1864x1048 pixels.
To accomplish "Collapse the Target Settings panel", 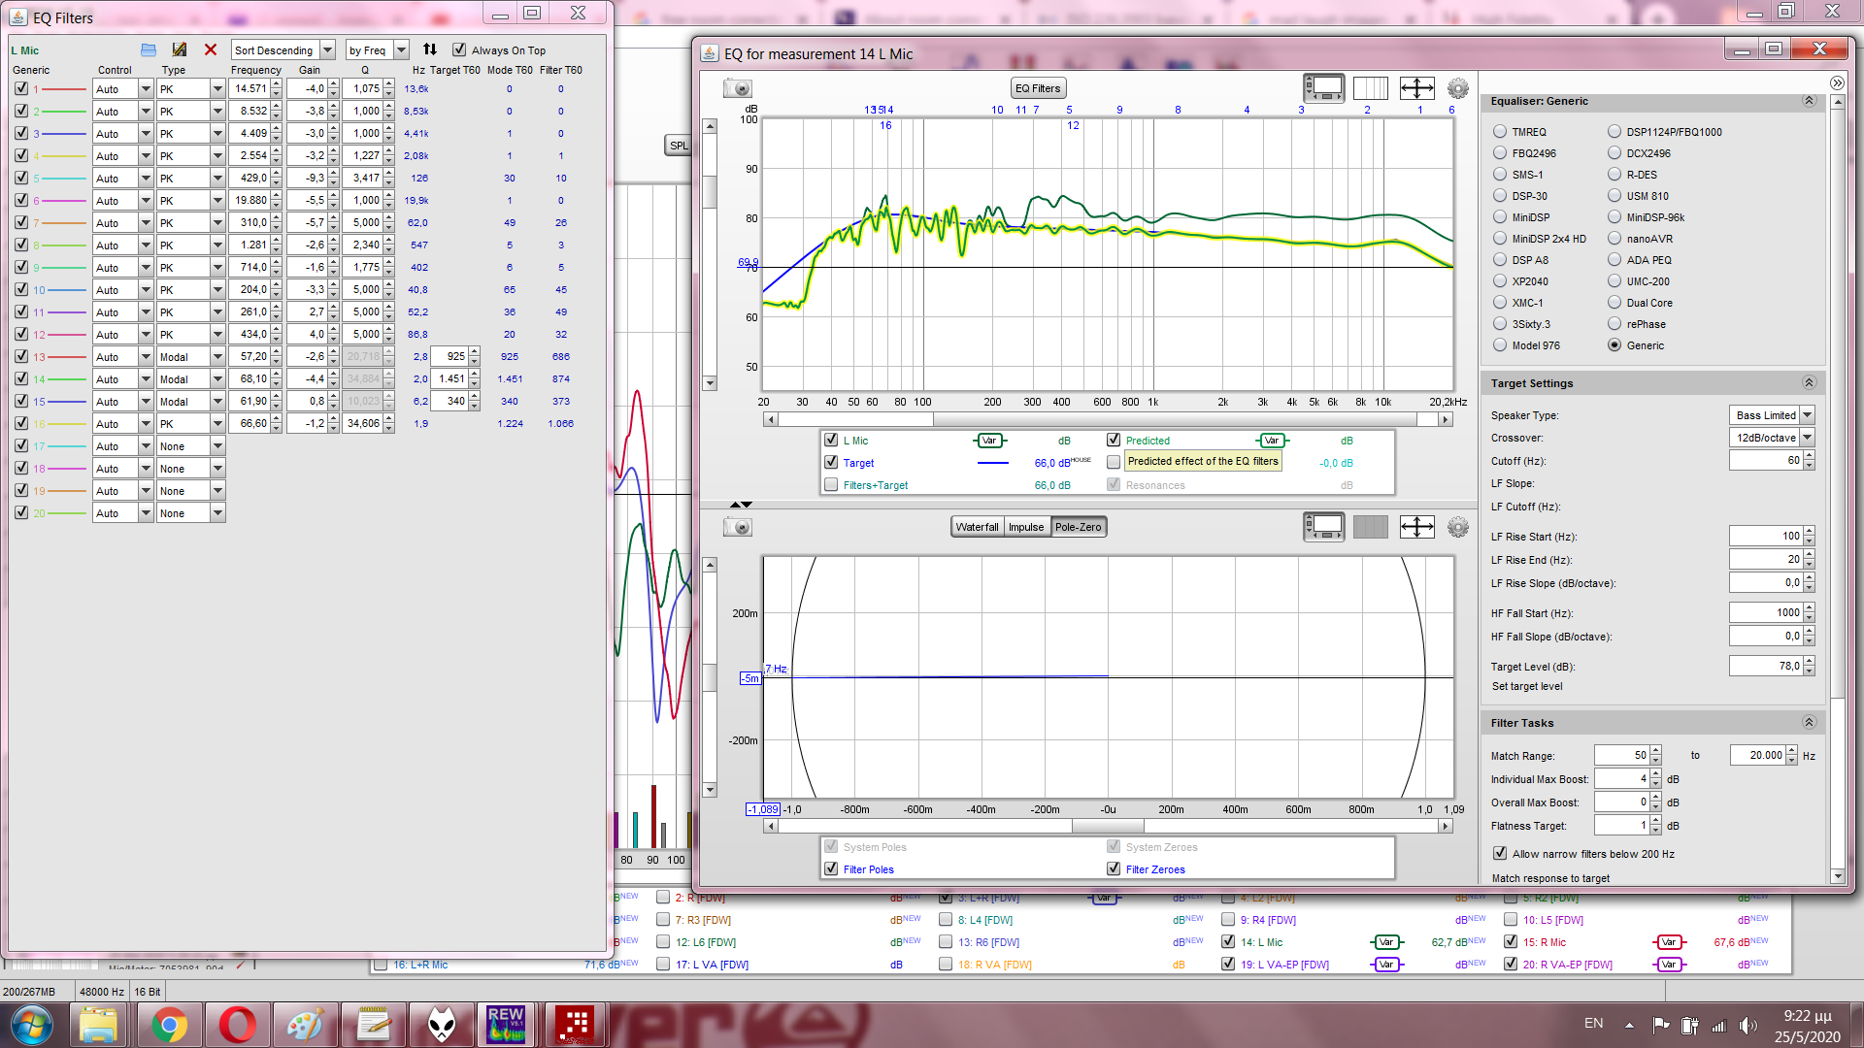I will pyautogui.click(x=1809, y=383).
